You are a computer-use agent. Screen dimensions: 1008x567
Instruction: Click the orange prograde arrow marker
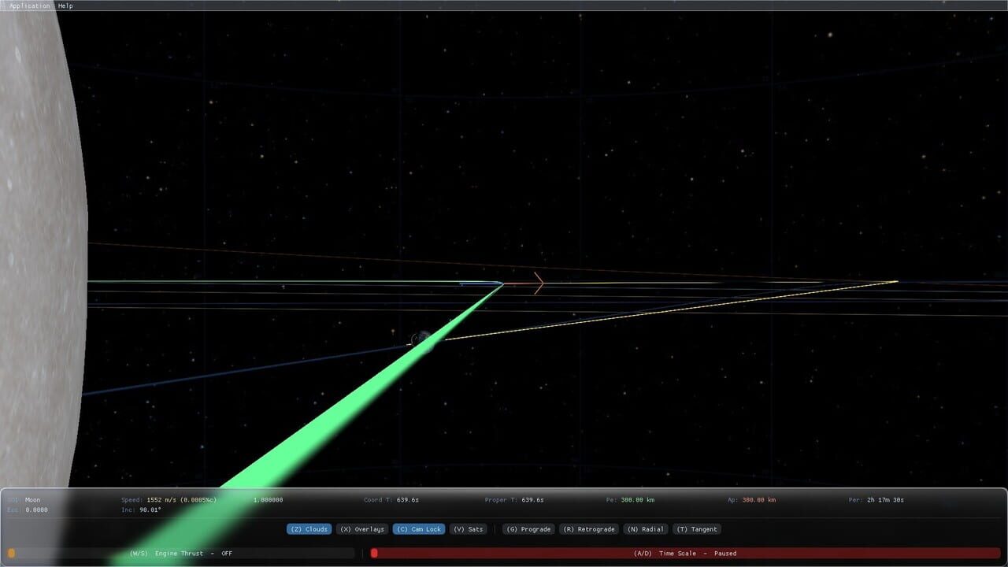539,283
